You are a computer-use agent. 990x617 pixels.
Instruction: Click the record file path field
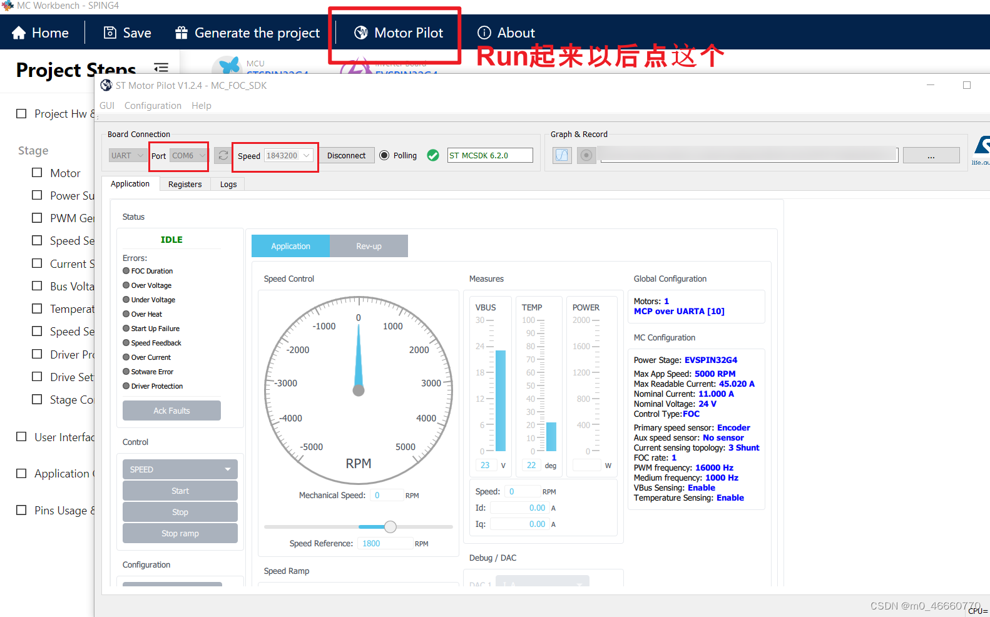pos(748,155)
